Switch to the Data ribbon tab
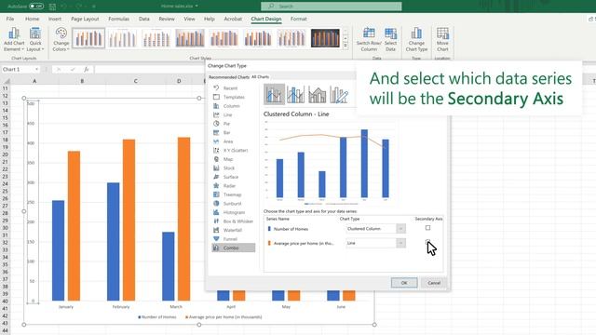 point(144,19)
